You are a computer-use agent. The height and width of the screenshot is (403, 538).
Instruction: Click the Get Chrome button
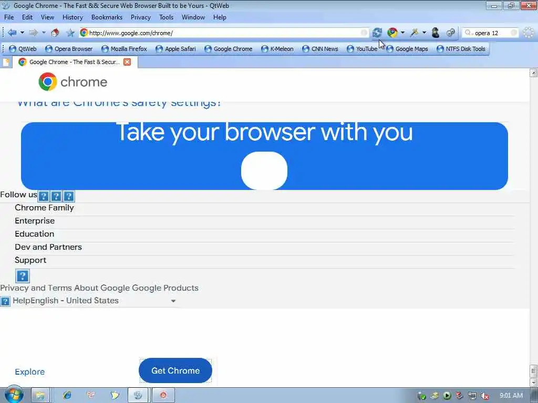pyautogui.click(x=175, y=370)
